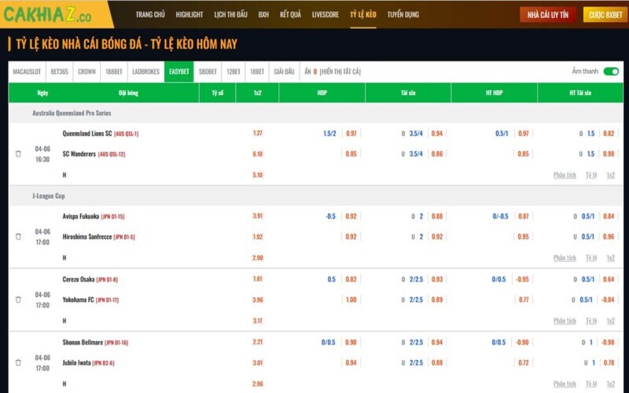Switch to the BET365 bookmaker tab

tap(59, 72)
